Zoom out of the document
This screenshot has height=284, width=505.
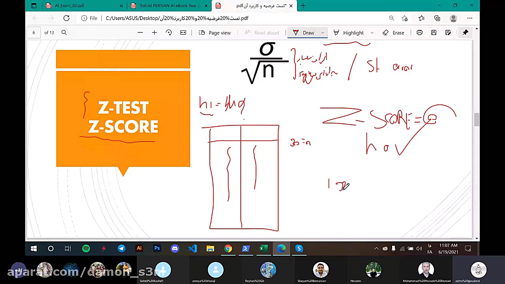(x=140, y=33)
